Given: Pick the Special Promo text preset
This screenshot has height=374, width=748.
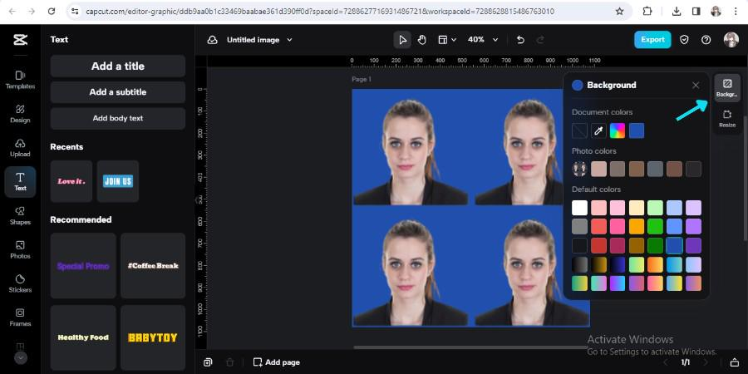Looking at the screenshot, I should (83, 266).
